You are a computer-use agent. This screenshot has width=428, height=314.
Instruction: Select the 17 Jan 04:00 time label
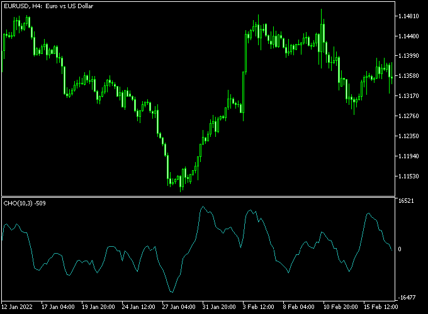coord(58,307)
